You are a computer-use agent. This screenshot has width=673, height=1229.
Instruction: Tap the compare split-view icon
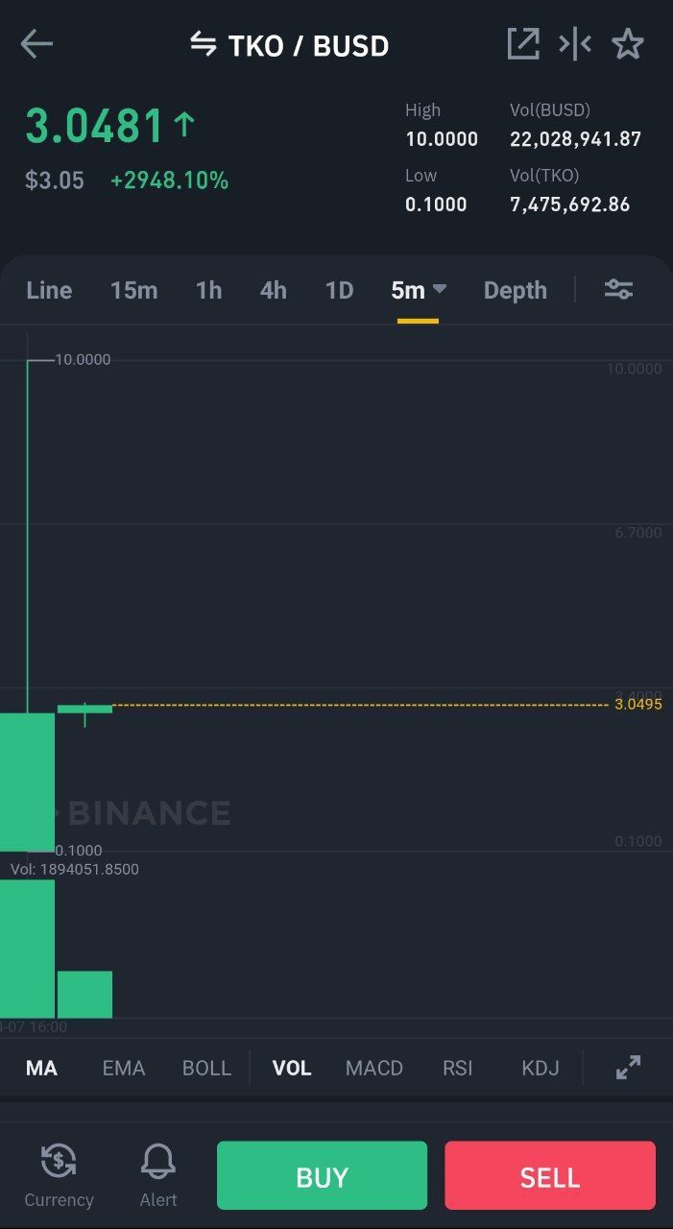pyautogui.click(x=575, y=44)
